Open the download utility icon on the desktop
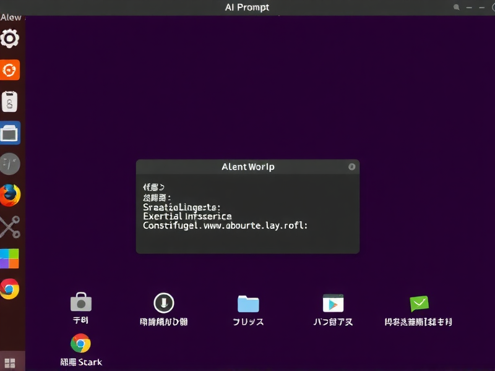 [163, 303]
